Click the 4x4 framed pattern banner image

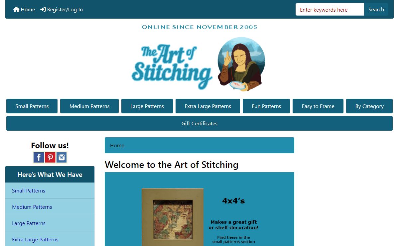point(199,209)
